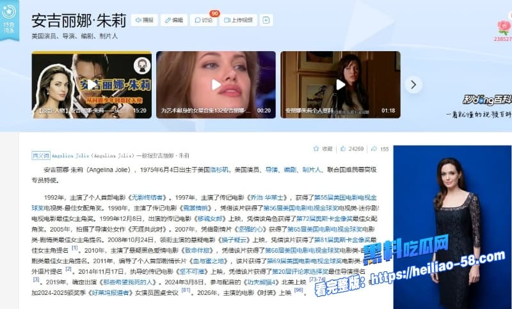Open the 洛杉矶 link
Screen dimensions: 512x309
[x=219, y=170]
